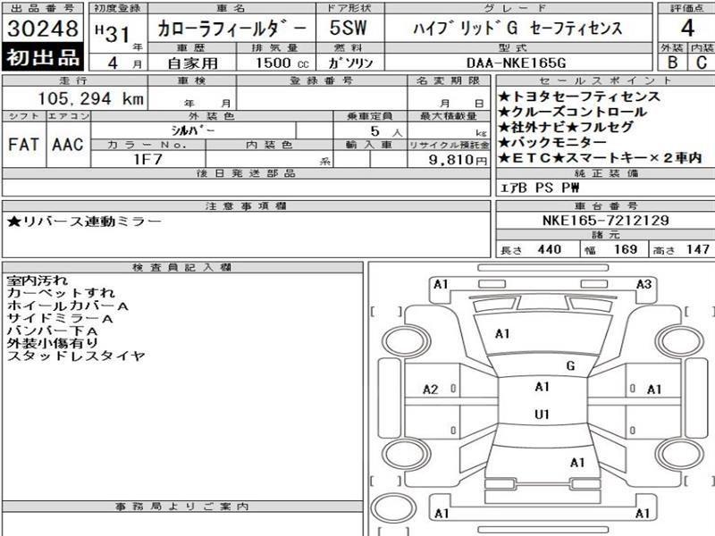Click the A2 mark on the door

(430, 389)
